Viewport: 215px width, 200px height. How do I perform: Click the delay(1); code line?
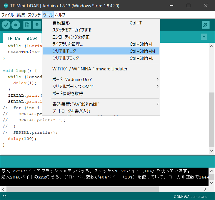click(25, 83)
